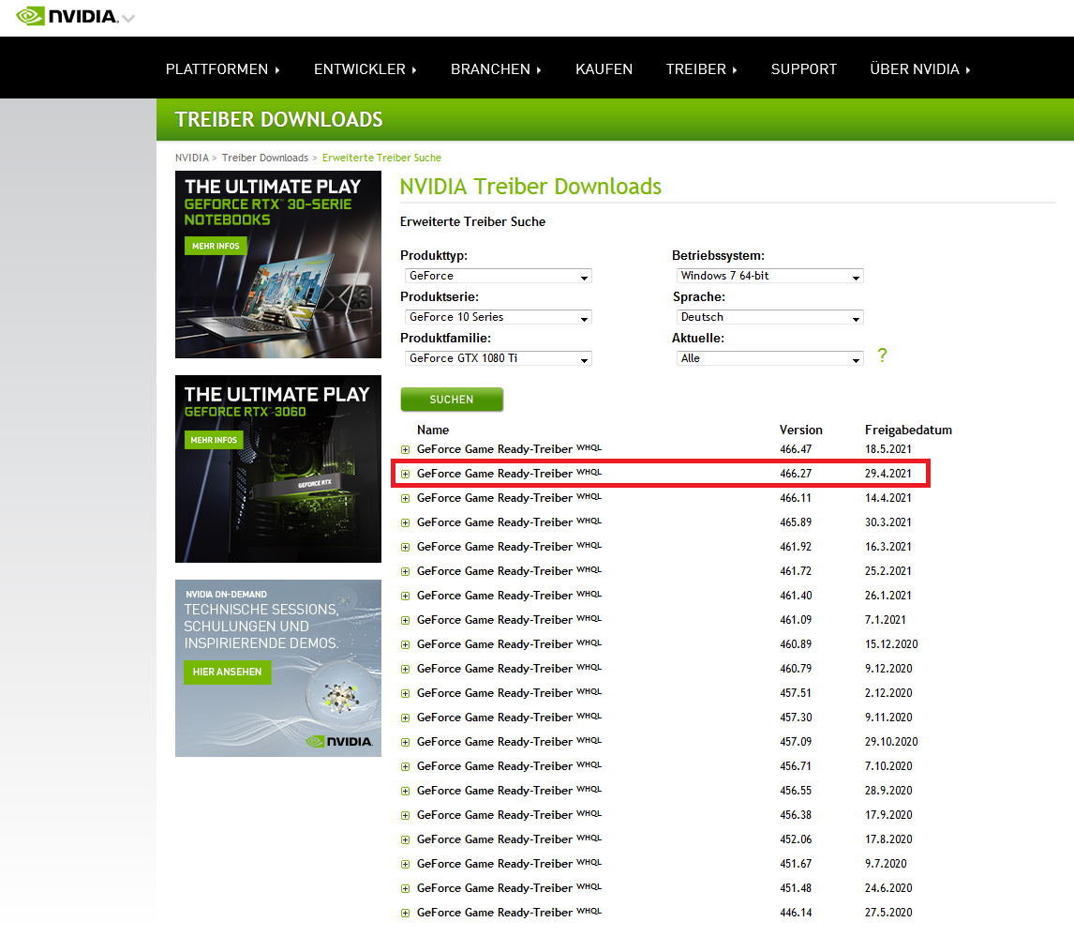Expand the plus icon for driver version 457.09
The height and width of the screenshot is (937, 1074).
406,742
